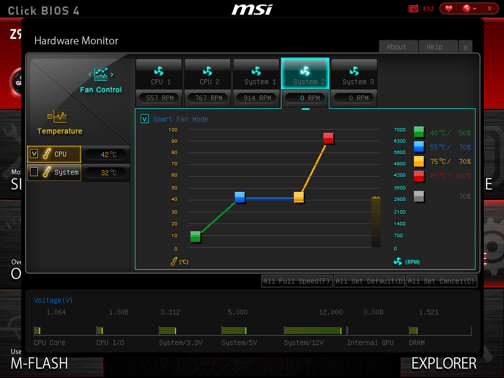Select the System 2 fan tab

point(305,74)
